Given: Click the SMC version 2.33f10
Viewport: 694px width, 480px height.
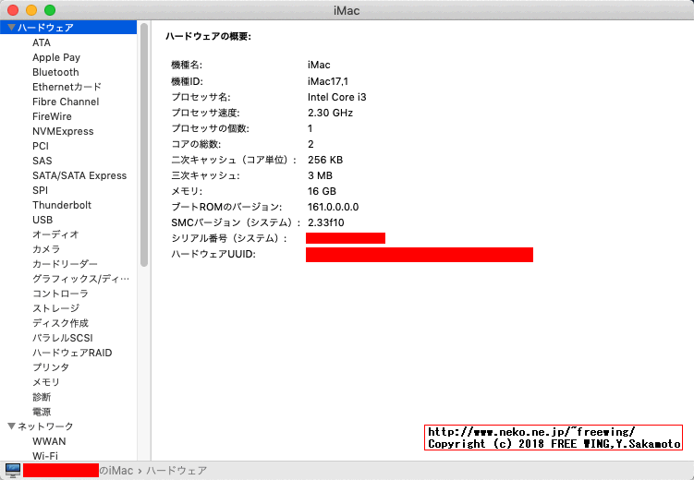Looking at the screenshot, I should tap(326, 222).
